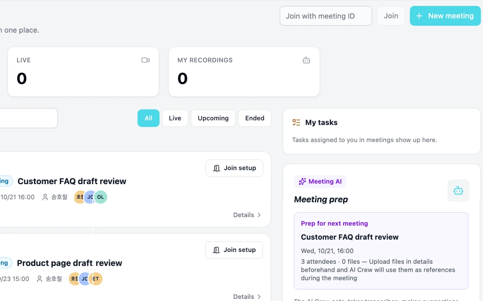The height and width of the screenshot is (301, 483).
Task: Click the Product page draft review title
Action: coord(70,263)
